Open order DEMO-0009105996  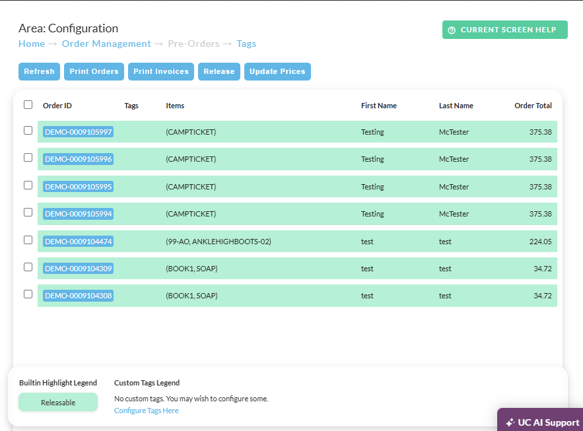pos(78,159)
